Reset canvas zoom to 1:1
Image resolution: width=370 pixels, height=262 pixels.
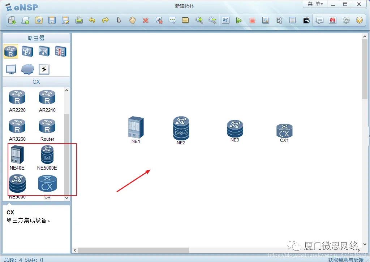[225, 21]
